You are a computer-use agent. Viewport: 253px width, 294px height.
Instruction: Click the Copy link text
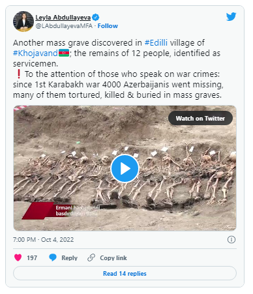tap(113, 257)
